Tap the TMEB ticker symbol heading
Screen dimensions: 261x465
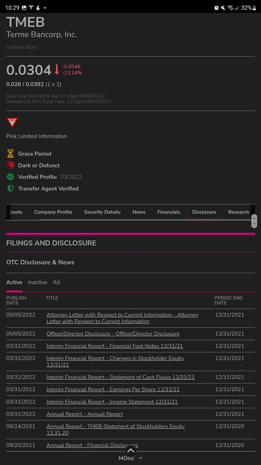coord(26,22)
